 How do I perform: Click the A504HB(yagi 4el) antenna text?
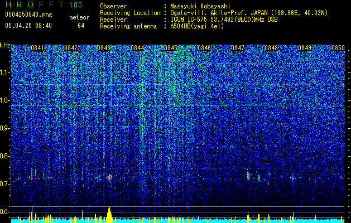197,26
